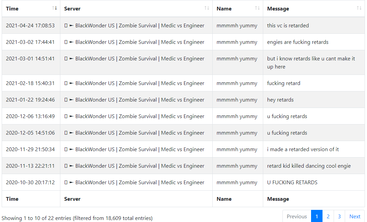Open page 3 of the entries
This screenshot has height=222, width=367.
tap(339, 216)
